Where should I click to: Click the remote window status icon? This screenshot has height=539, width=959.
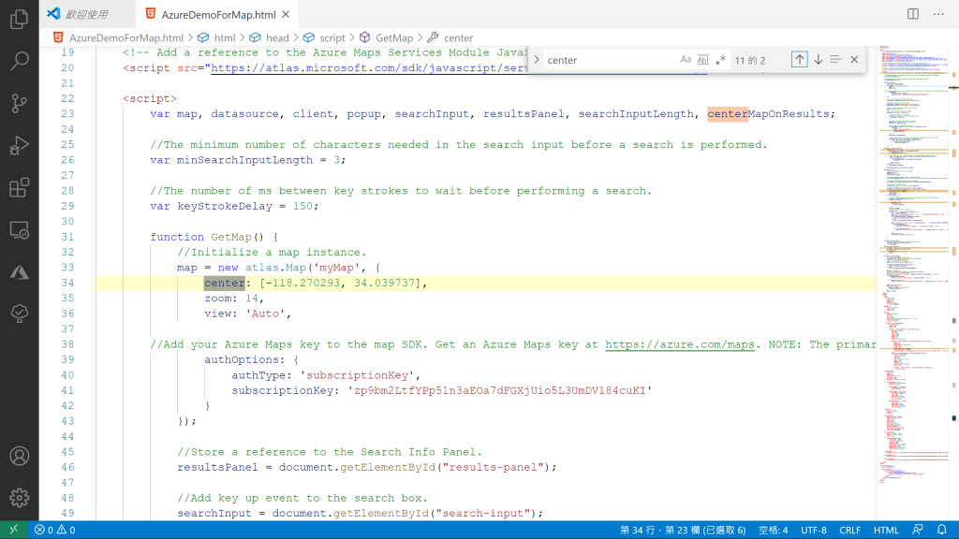point(13,530)
